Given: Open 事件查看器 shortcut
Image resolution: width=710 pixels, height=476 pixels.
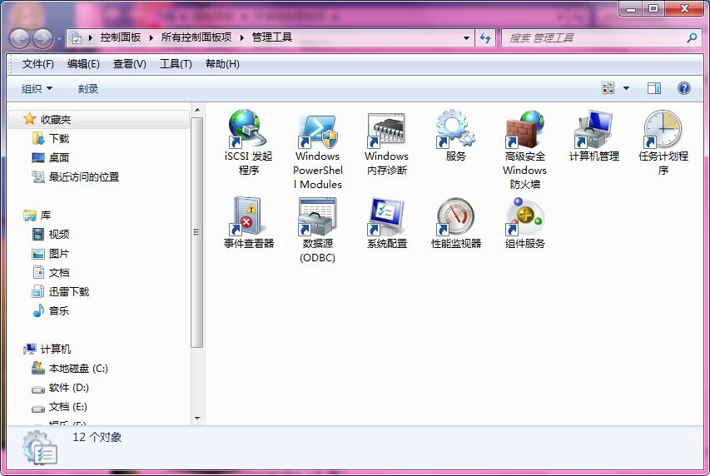Looking at the screenshot, I should [249, 223].
